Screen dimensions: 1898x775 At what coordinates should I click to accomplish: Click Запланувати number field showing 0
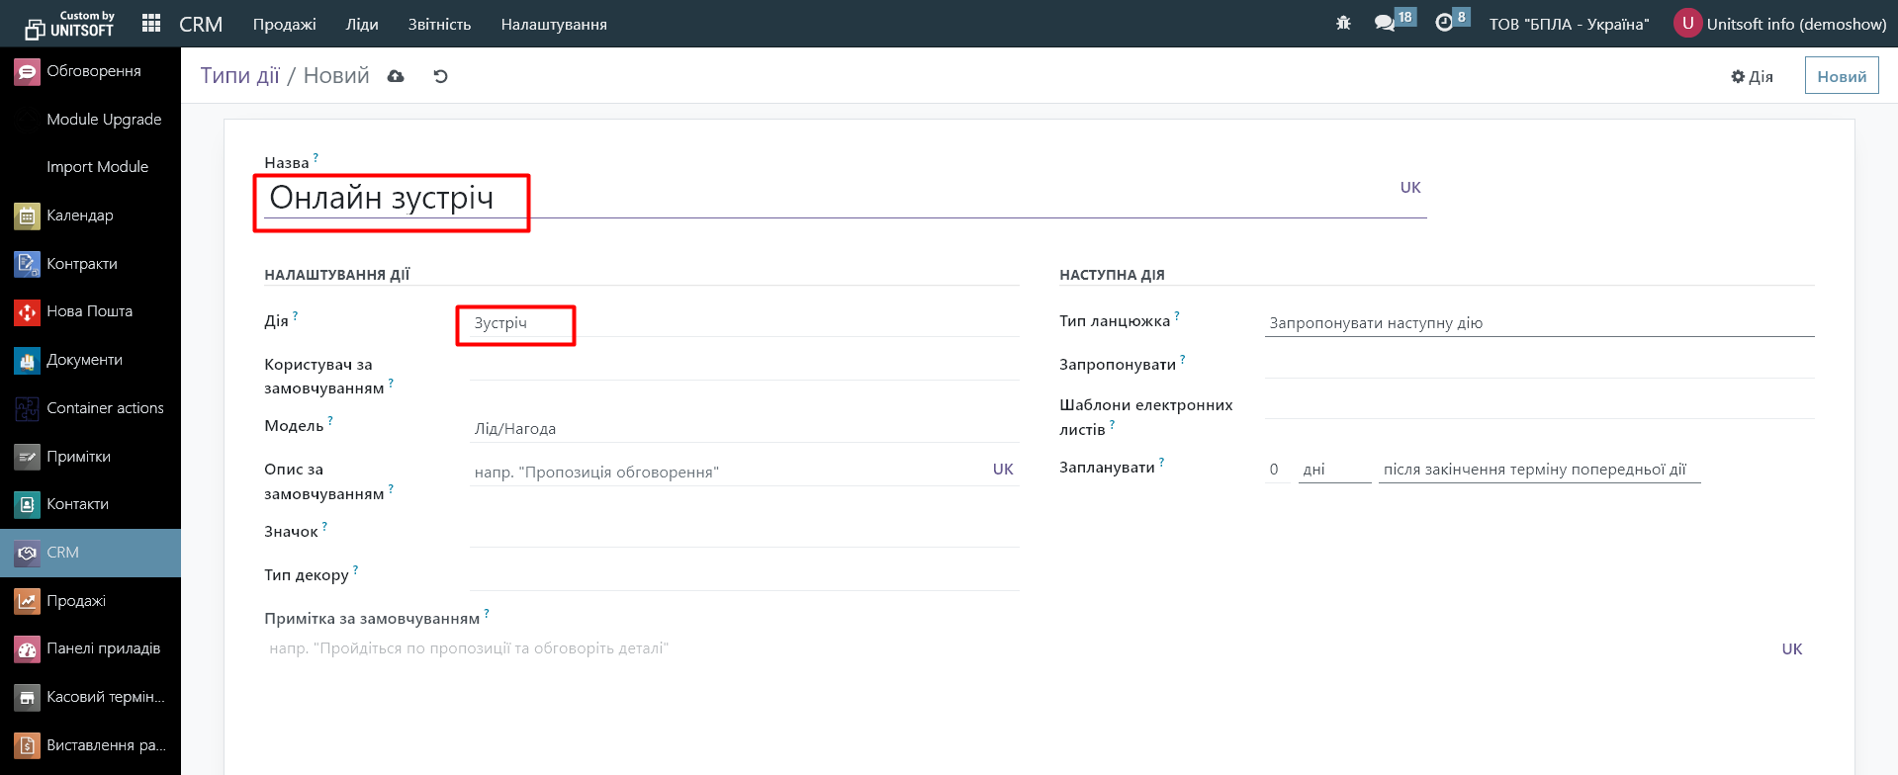pos(1278,470)
